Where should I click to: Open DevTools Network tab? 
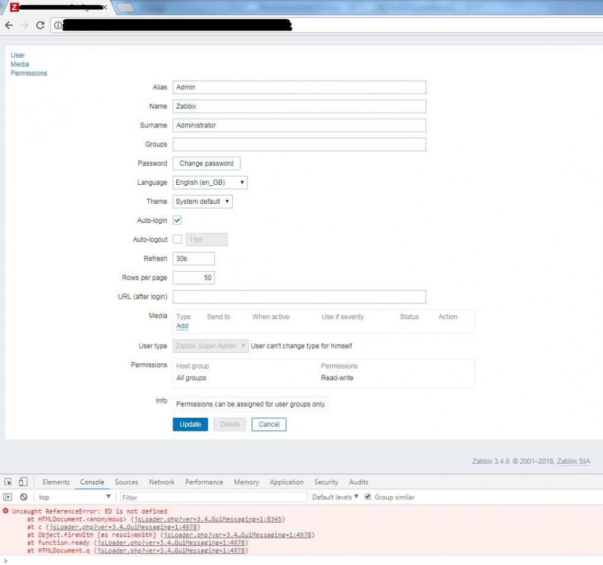coord(161,482)
